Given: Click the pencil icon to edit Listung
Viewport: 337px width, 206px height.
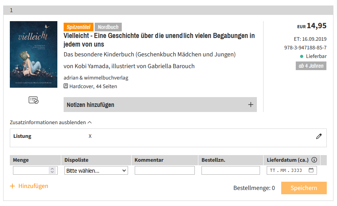Looking at the screenshot, I should pyautogui.click(x=319, y=136).
